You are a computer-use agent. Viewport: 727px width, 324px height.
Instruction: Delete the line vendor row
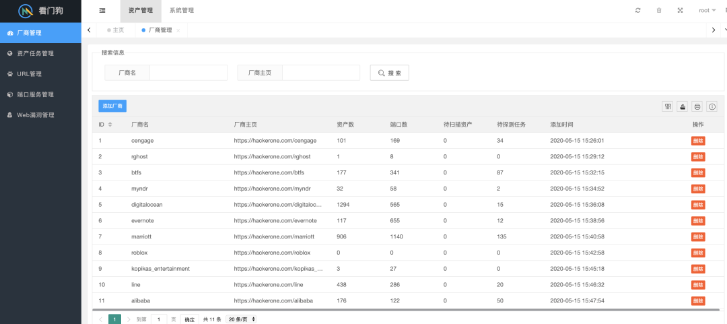(x=698, y=285)
